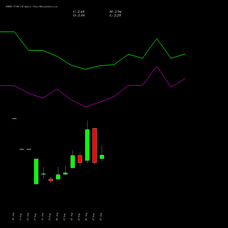Click the 27 Aug date label
This screenshot has width=228, height=228.
[x=93, y=217]
